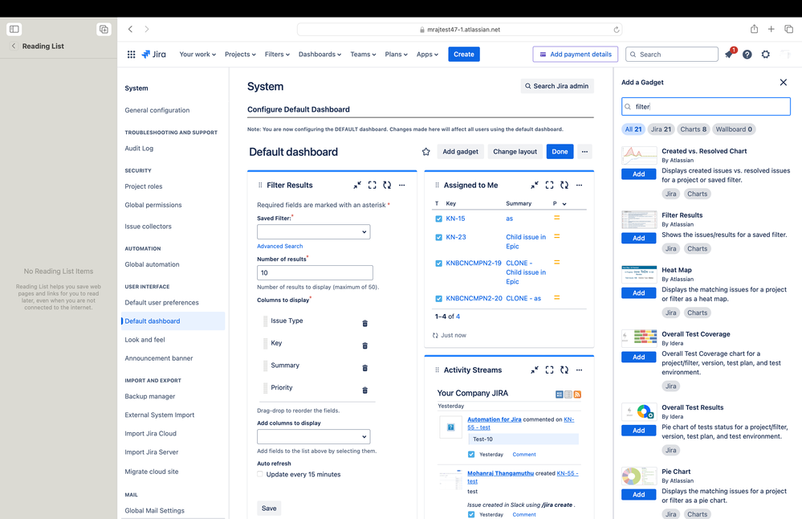
Task: Open the Activity Streams RSS feed icon
Action: point(577,394)
